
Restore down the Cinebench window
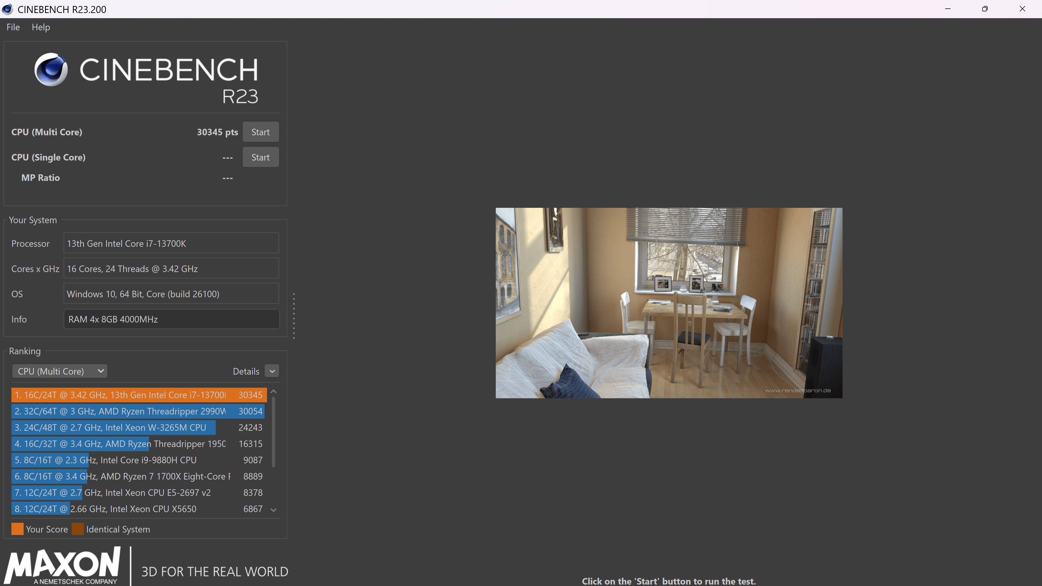(985, 9)
